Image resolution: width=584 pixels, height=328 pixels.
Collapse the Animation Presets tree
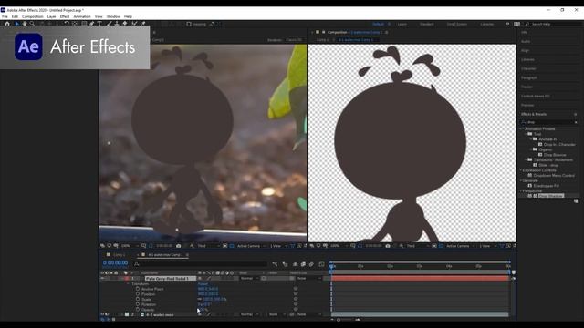tap(521, 128)
